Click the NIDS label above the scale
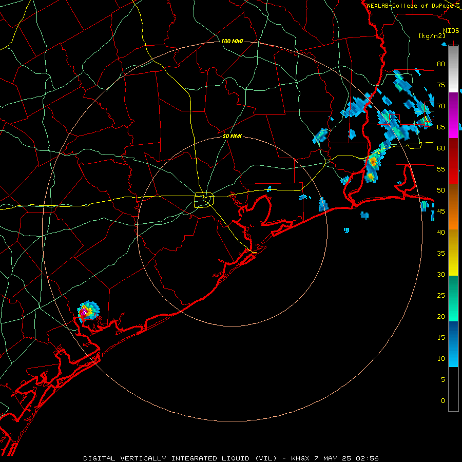Screen dimensions: 462x462 pyautogui.click(x=451, y=31)
